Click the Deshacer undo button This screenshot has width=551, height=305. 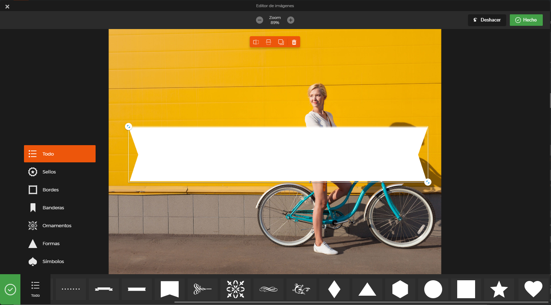pos(487,20)
